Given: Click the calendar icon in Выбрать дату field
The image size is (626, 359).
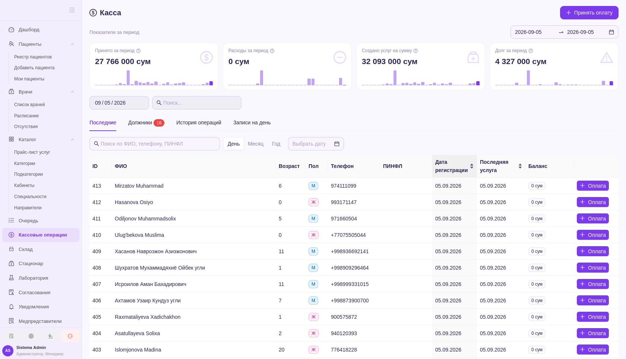Looking at the screenshot, I should pos(337,144).
